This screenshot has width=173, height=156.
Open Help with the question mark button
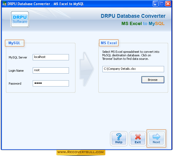(x=119, y=139)
